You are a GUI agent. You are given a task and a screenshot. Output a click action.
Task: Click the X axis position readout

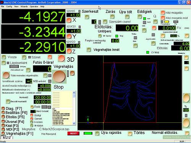[33, 16]
